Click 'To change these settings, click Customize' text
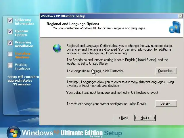This screenshot has height=138, width=184. pyautogui.click(x=95, y=71)
